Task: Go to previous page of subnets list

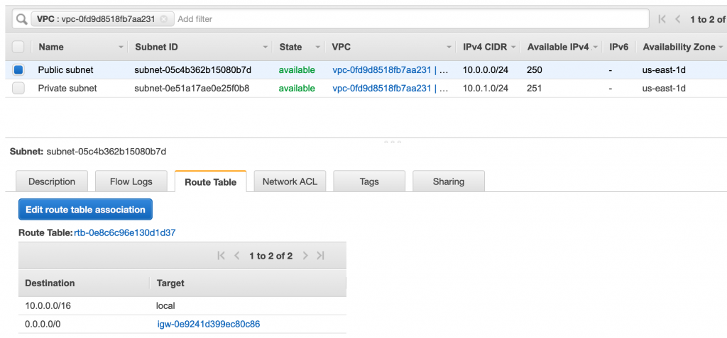Action: click(678, 19)
